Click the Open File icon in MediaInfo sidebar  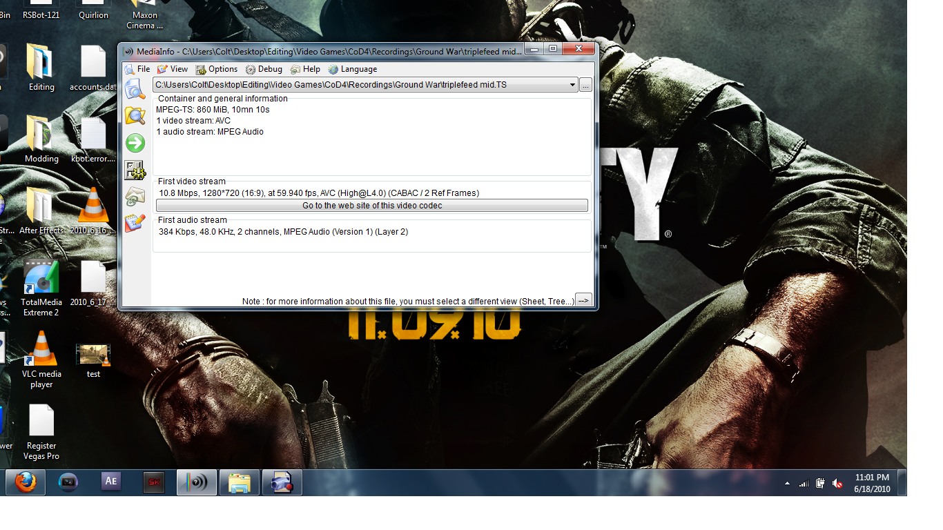click(x=135, y=89)
